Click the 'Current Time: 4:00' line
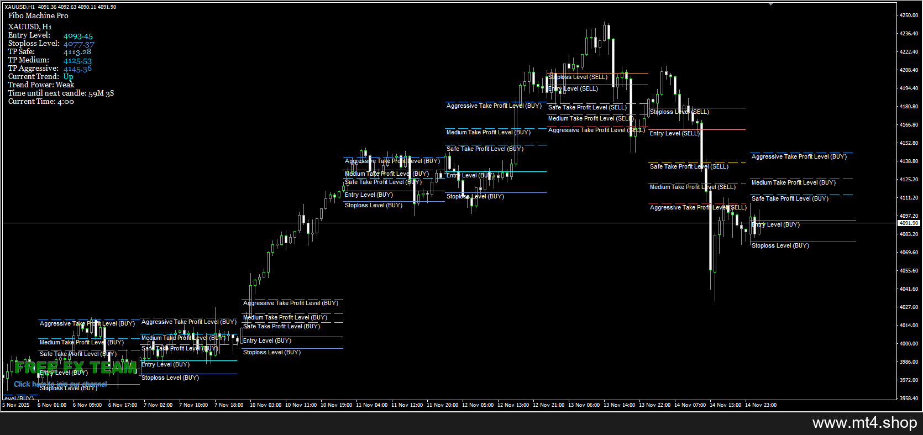923x435 pixels. (x=41, y=101)
